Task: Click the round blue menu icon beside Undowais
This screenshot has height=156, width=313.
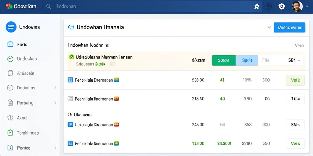Action: tap(11, 27)
